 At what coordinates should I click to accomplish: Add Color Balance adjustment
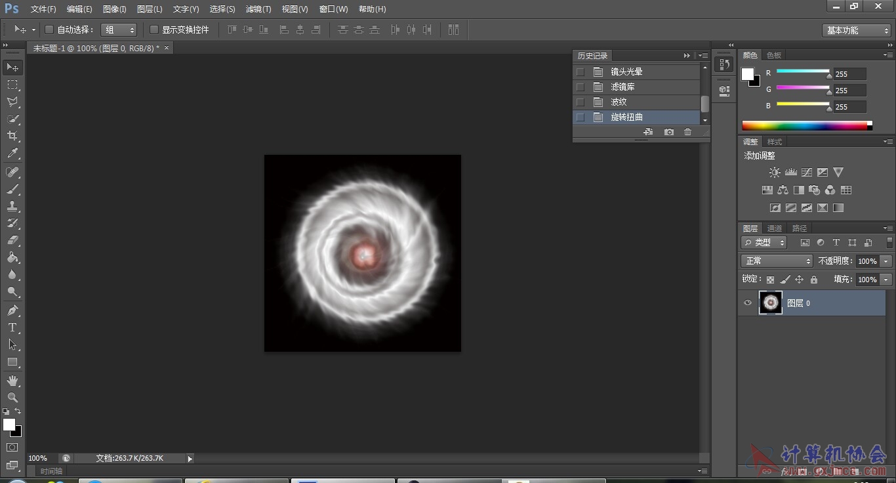[x=783, y=190]
